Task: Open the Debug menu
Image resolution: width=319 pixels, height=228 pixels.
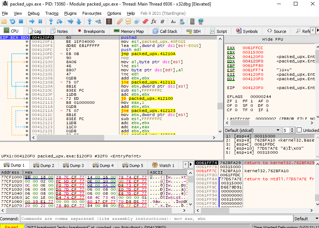Action: 33,13
